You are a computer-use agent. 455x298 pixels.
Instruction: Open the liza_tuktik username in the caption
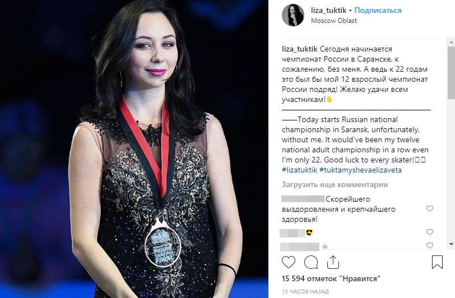(x=299, y=49)
